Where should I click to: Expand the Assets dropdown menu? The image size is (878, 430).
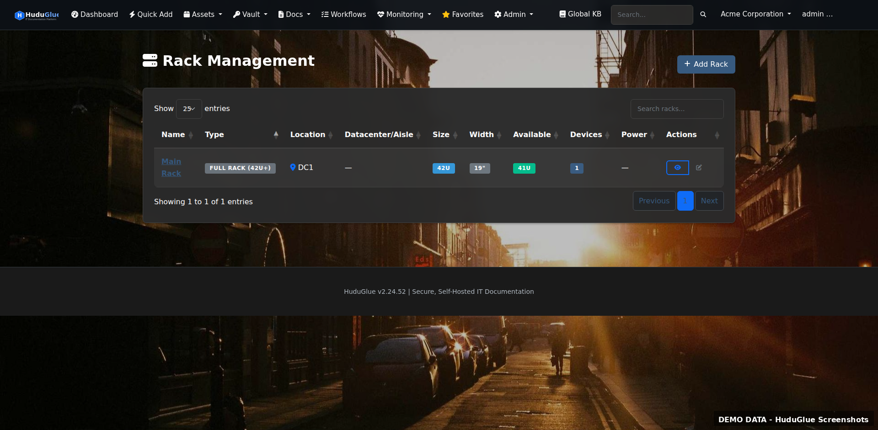[203, 15]
